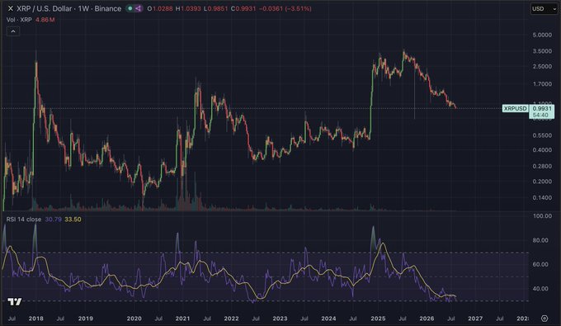Click the 2019 label on time axis

(x=85, y=318)
